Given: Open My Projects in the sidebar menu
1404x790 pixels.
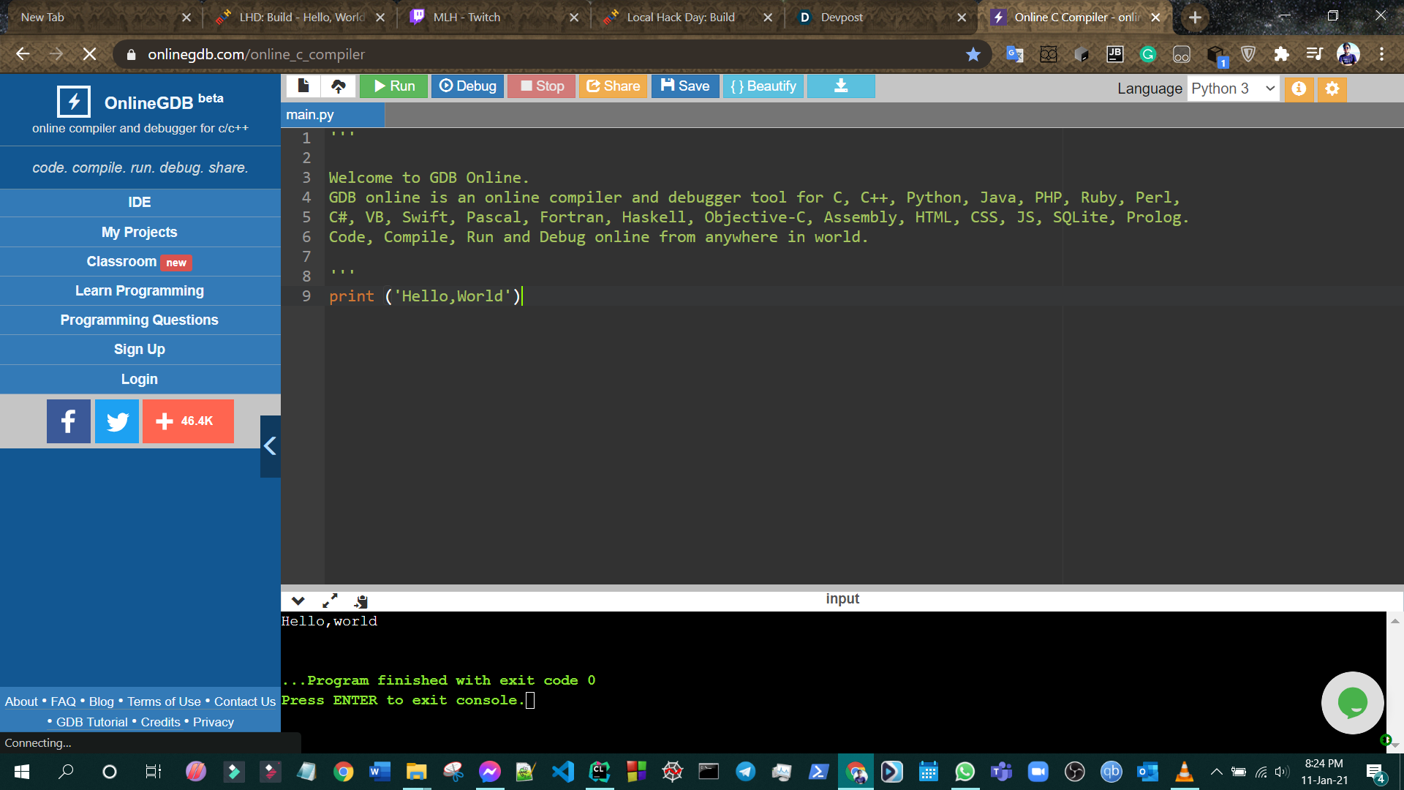Looking at the screenshot, I should 140,232.
